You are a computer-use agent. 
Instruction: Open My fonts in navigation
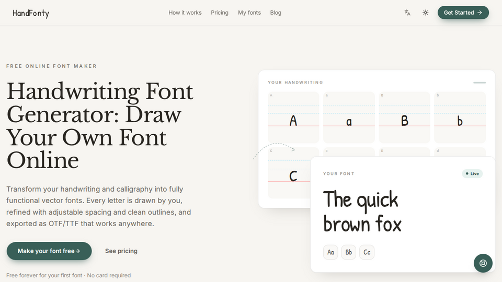pyautogui.click(x=249, y=13)
